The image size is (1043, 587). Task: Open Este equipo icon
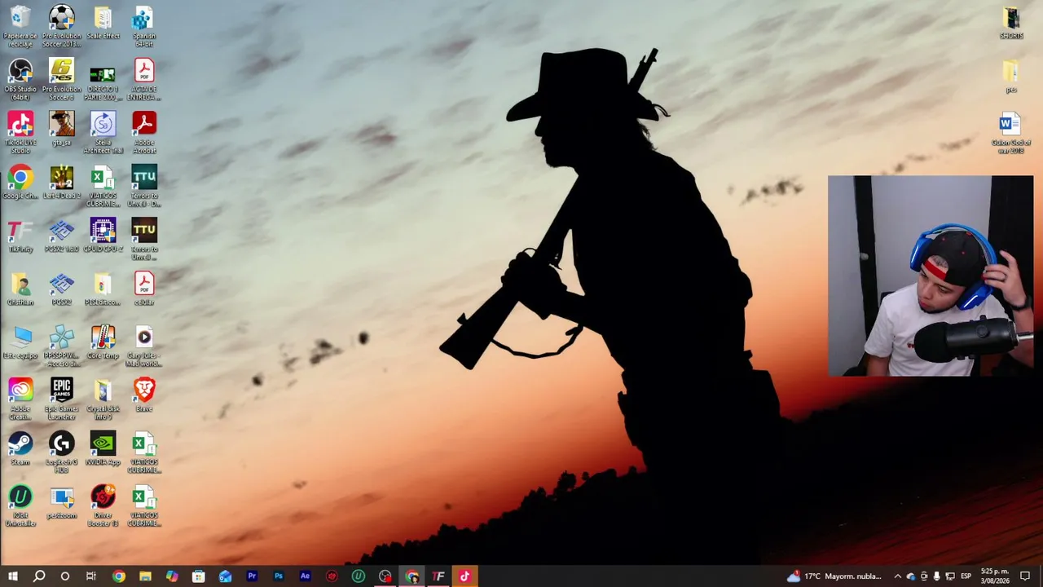(x=20, y=342)
